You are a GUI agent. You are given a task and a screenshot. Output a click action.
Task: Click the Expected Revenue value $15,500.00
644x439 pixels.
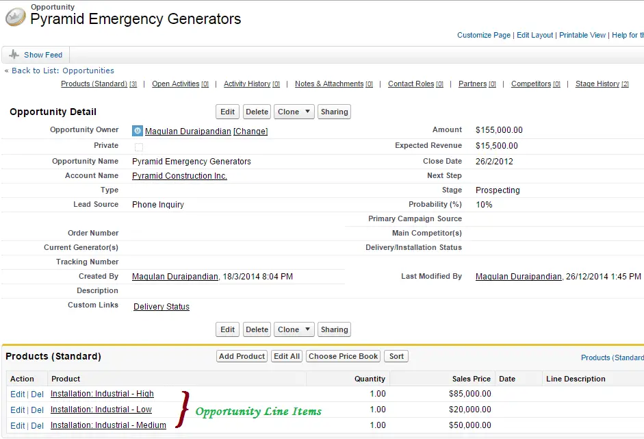point(497,145)
